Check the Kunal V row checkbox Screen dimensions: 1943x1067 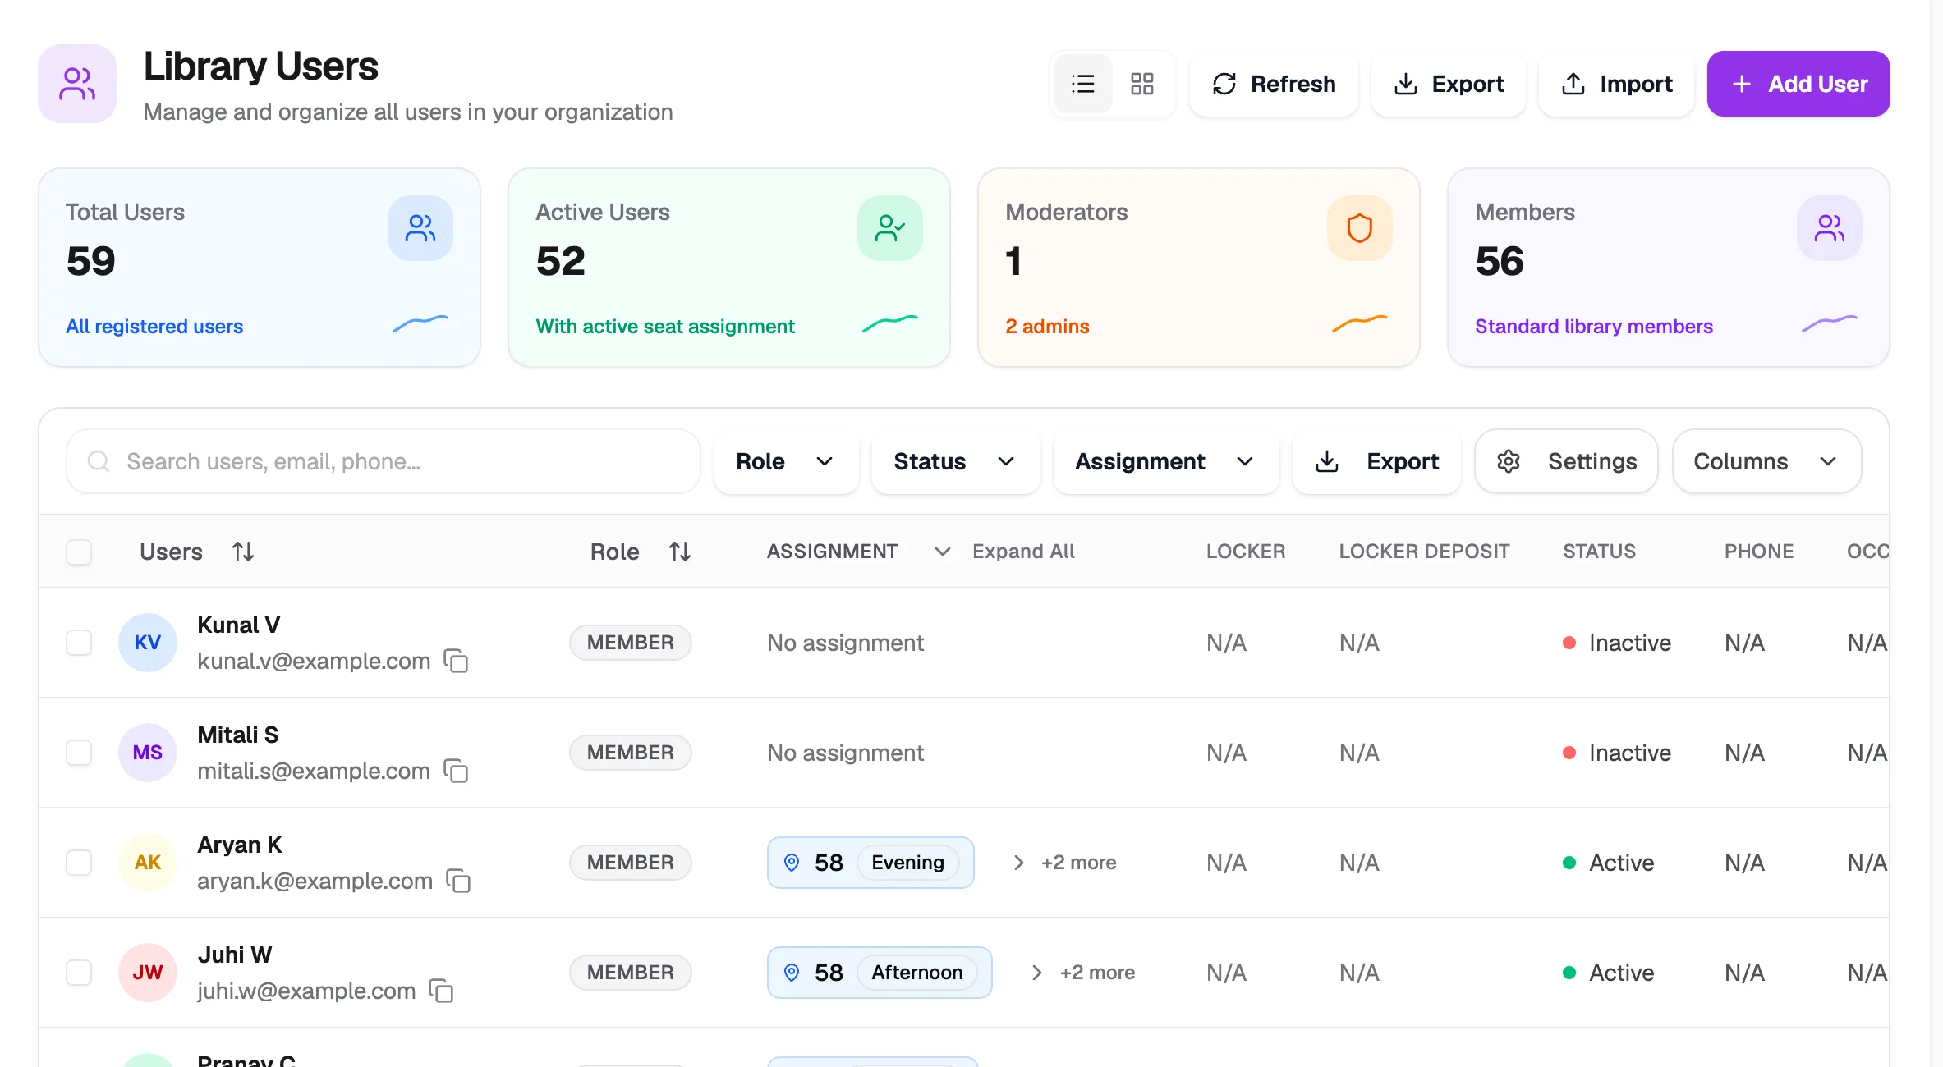coord(79,643)
